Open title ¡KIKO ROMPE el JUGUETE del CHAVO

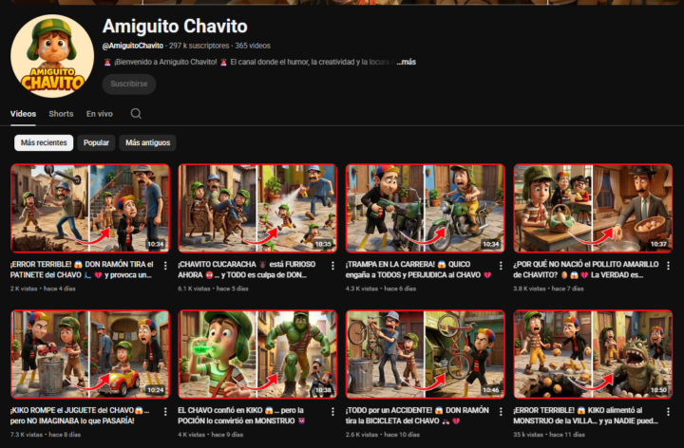click(80, 416)
